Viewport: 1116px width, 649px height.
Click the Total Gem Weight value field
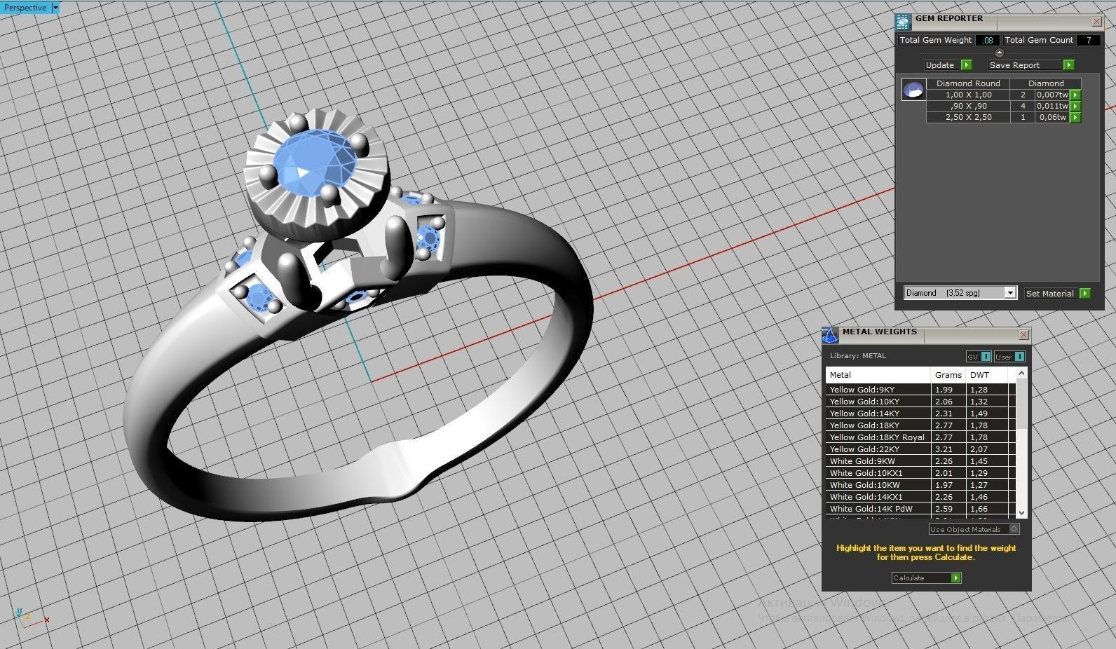click(987, 40)
